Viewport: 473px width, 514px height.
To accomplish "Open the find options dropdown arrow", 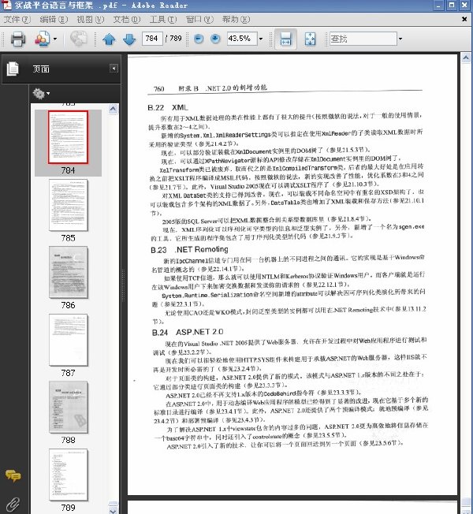I will click(400, 39).
